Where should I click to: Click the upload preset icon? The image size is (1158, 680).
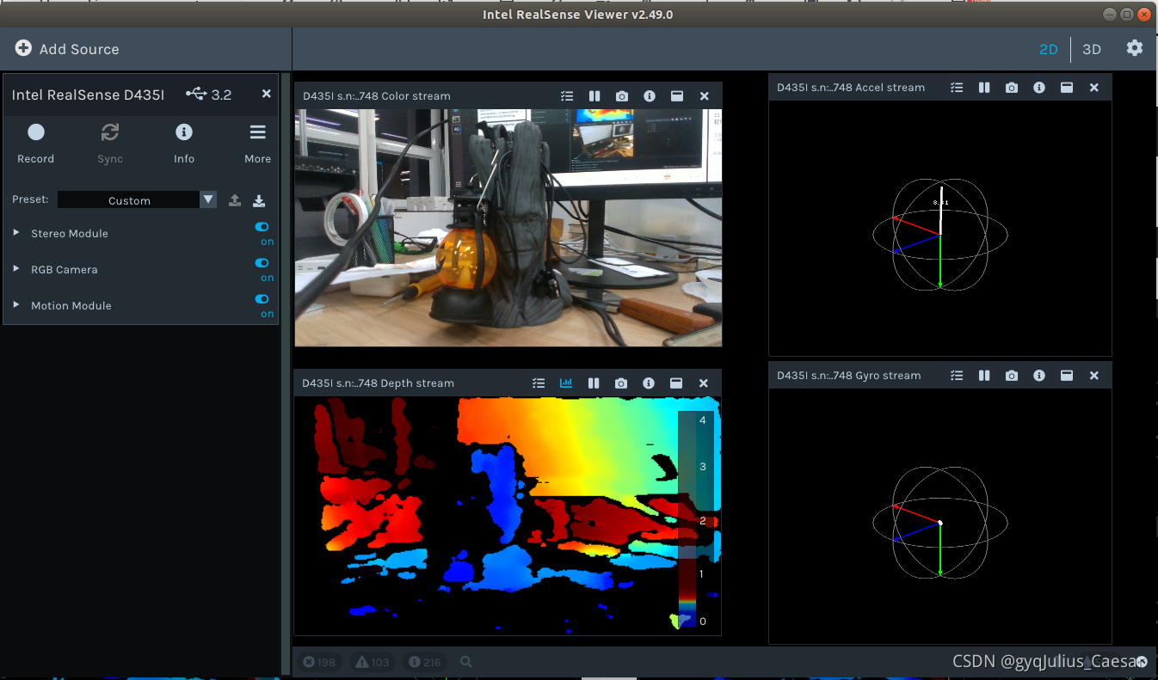click(x=234, y=200)
